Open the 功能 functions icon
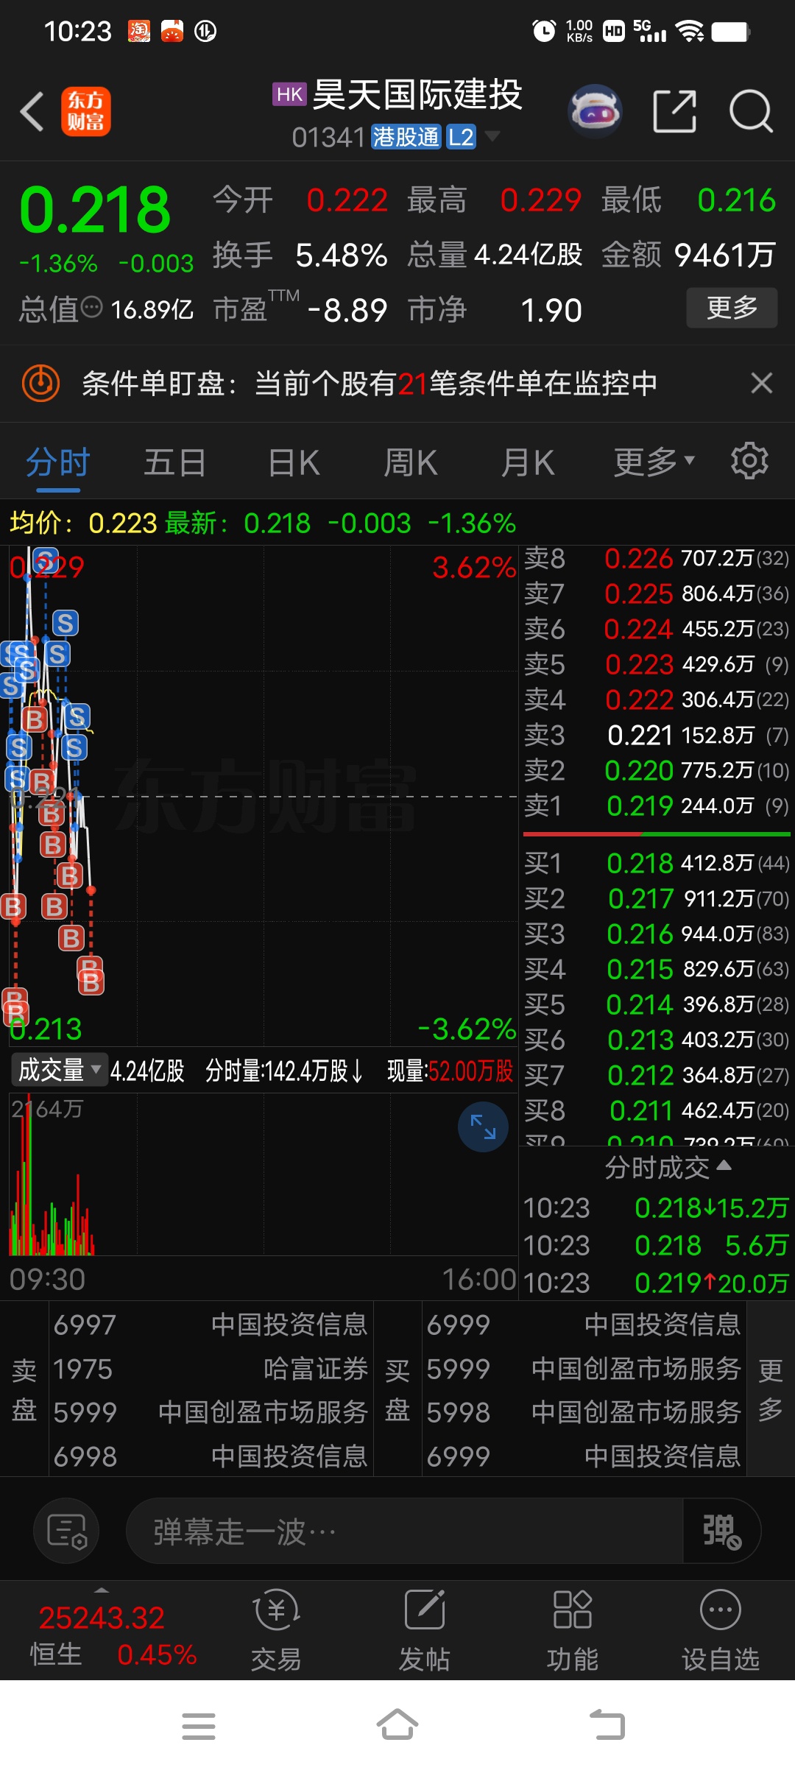Viewport: 795px width, 1773px height. (x=573, y=1631)
